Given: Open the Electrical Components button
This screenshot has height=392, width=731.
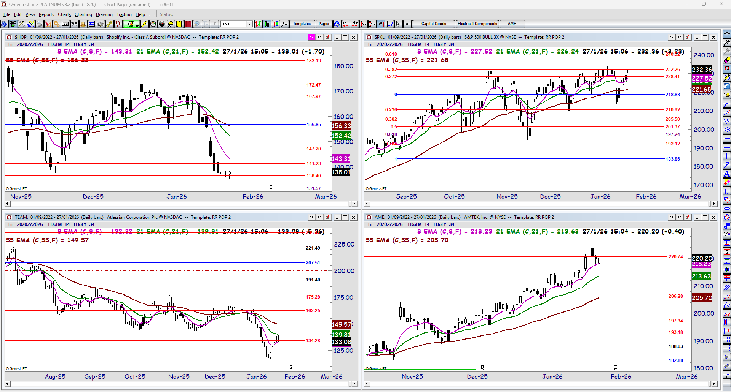Looking at the screenshot, I should (x=477, y=24).
